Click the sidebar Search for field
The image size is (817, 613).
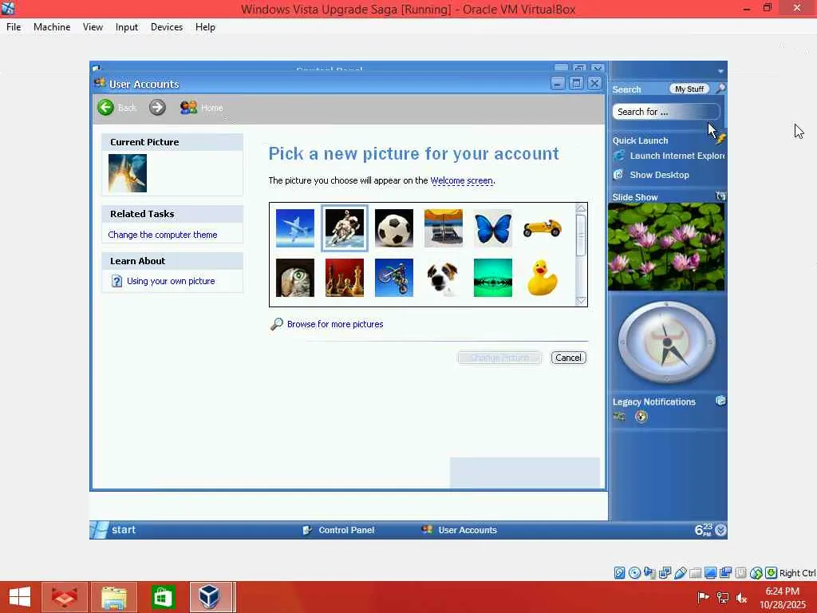click(666, 112)
